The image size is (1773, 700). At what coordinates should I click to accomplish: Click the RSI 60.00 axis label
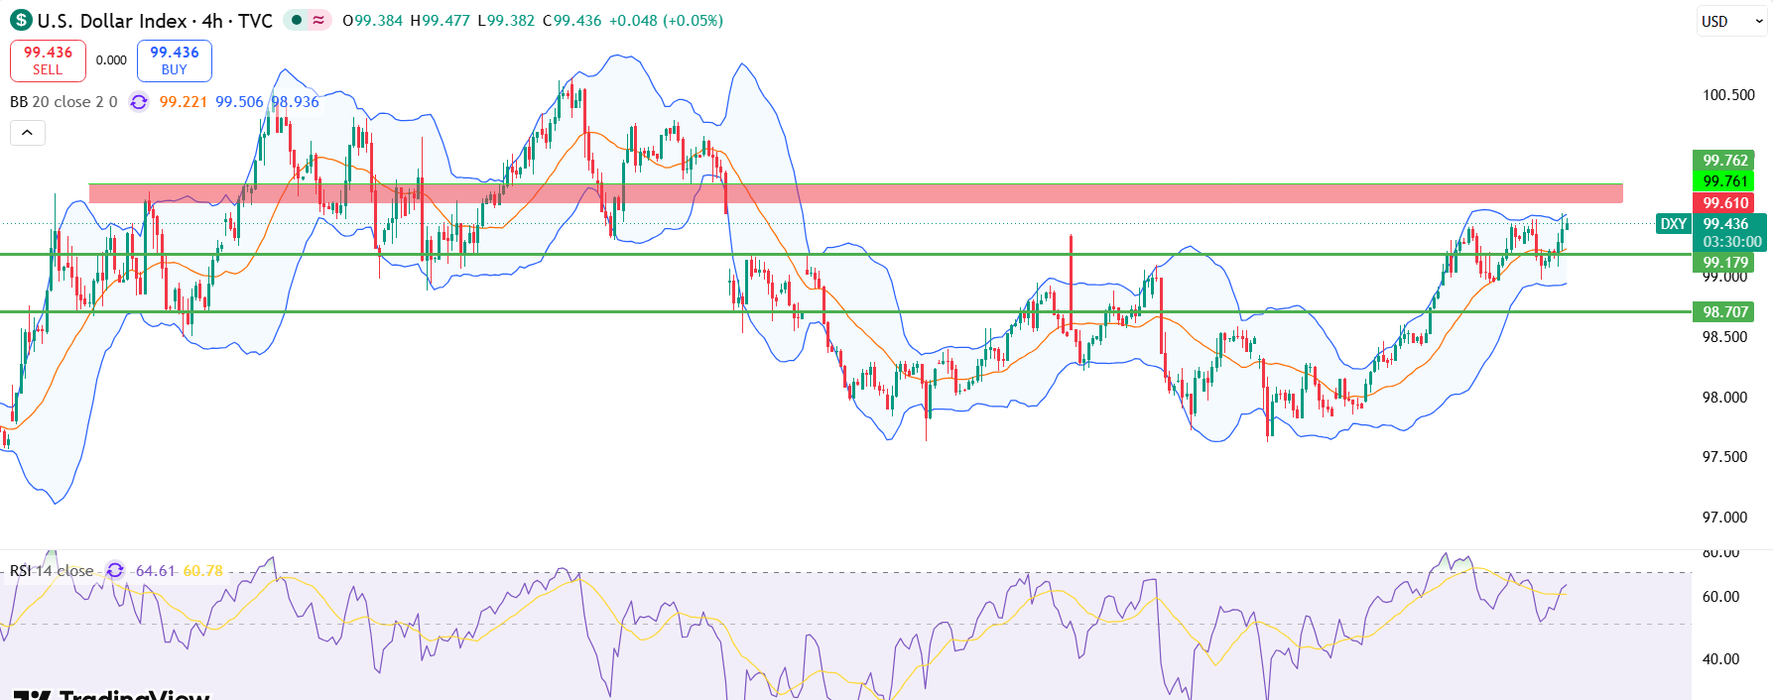(x=1720, y=597)
